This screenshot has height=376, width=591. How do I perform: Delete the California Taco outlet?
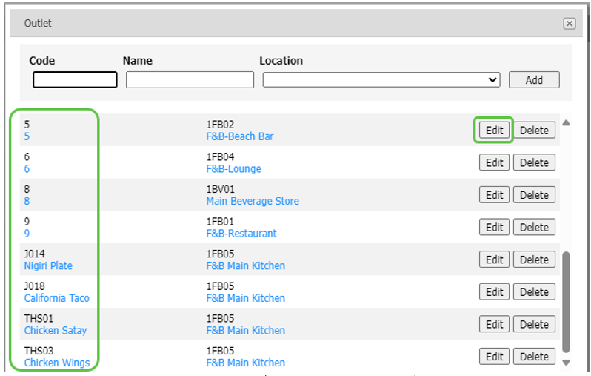533,292
